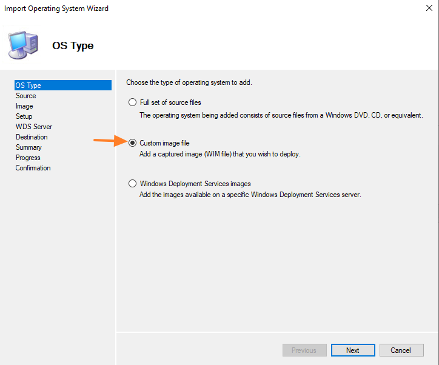The width and height of the screenshot is (439, 365).
Task: Jump to the WDS Server step
Action: pyautogui.click(x=34, y=127)
